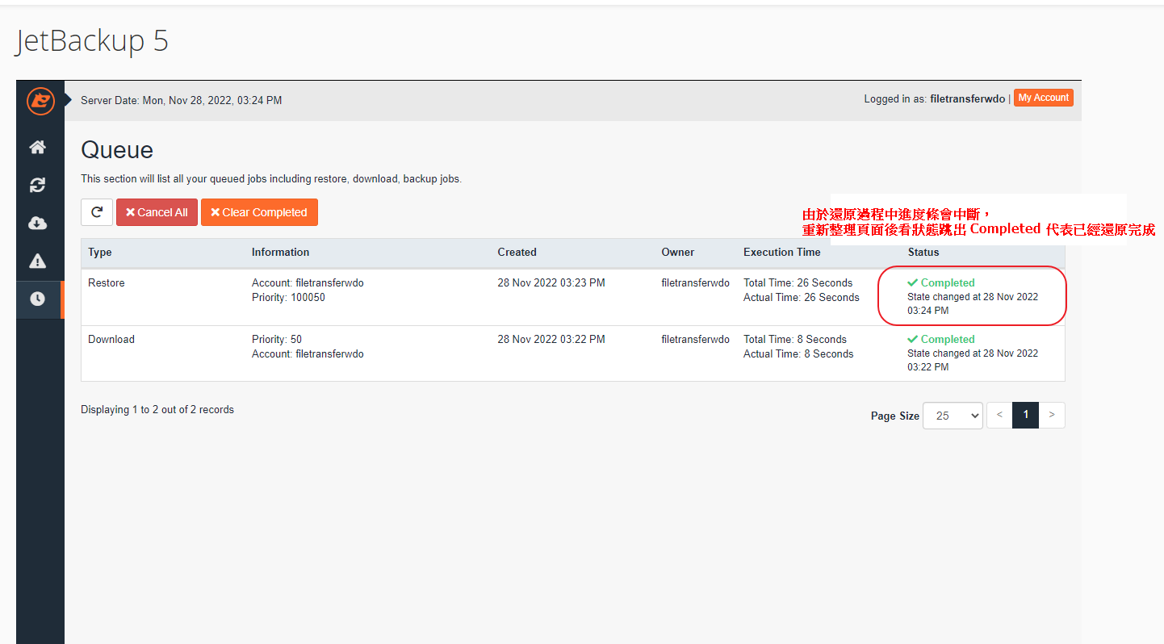Sort by the Status column header
This screenshot has height=644, width=1164.
tap(923, 253)
